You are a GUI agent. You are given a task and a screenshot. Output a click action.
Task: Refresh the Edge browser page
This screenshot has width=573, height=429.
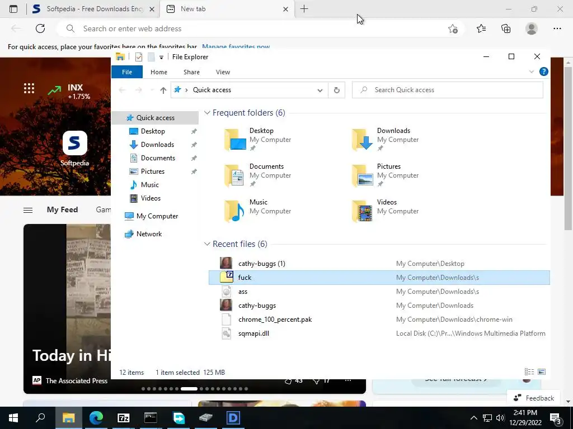[40, 28]
